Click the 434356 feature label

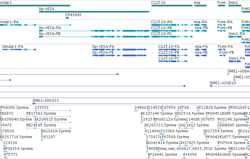[190, 155]
